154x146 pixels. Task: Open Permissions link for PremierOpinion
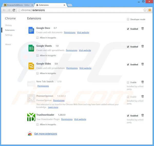tap(59, 100)
